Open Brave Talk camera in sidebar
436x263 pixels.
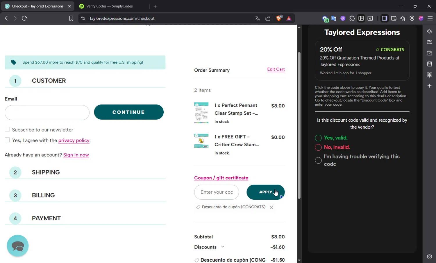point(429,42)
